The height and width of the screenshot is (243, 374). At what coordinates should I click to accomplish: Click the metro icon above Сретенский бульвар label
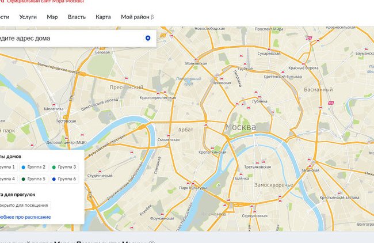[x=283, y=72]
